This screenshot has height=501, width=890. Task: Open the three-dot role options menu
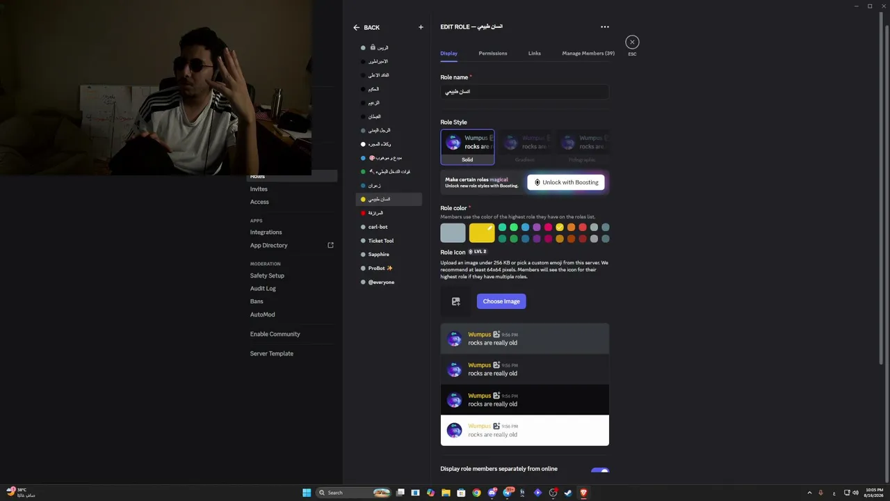coord(605,27)
